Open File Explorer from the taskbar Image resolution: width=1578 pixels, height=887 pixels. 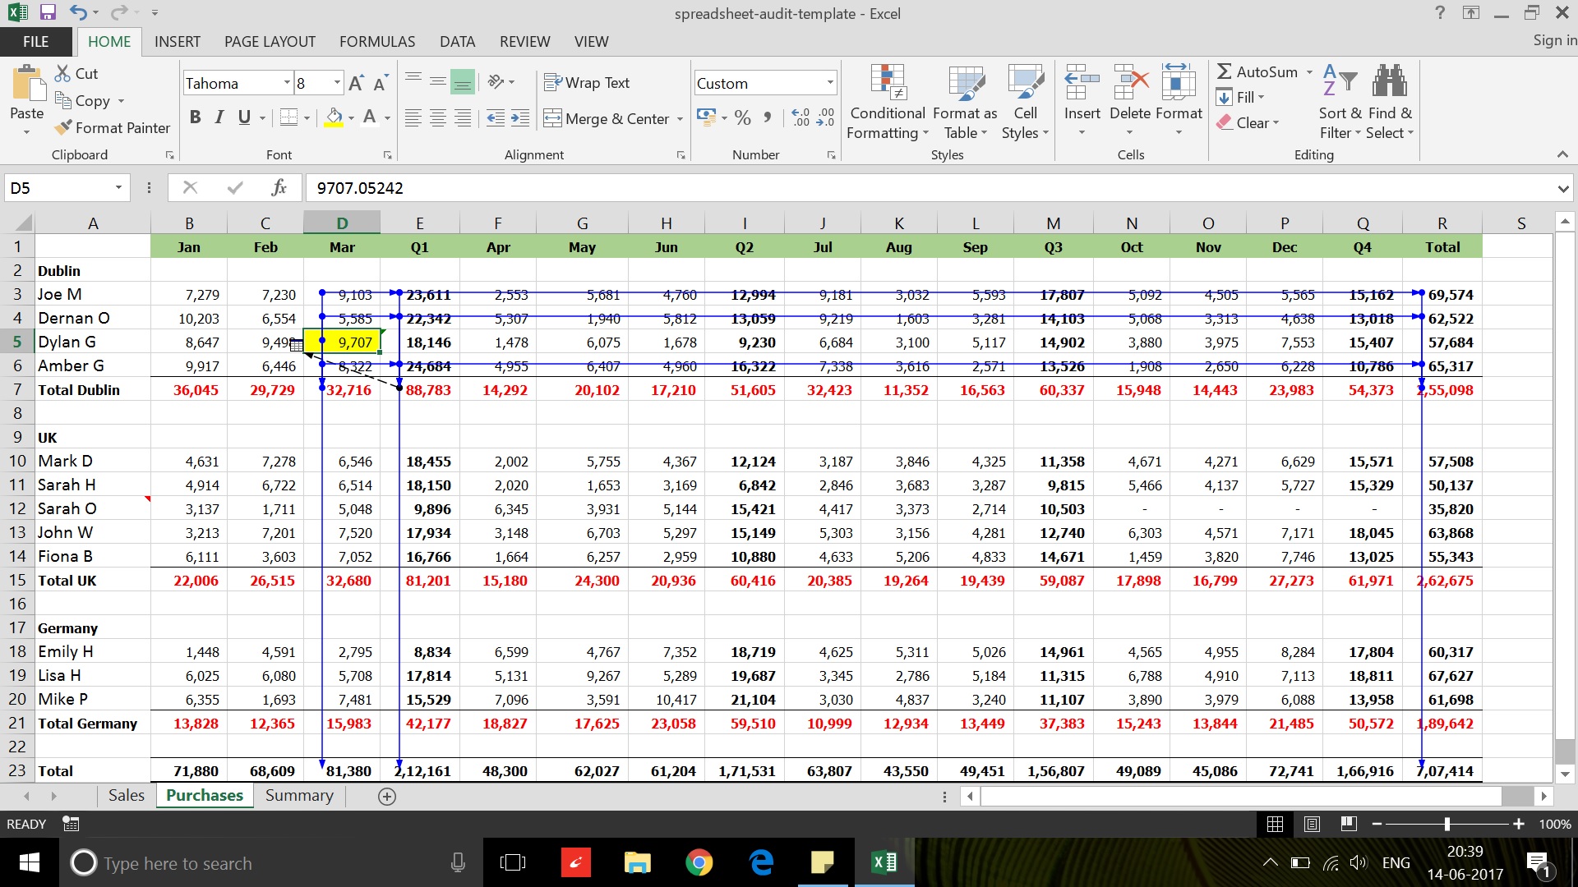(637, 862)
